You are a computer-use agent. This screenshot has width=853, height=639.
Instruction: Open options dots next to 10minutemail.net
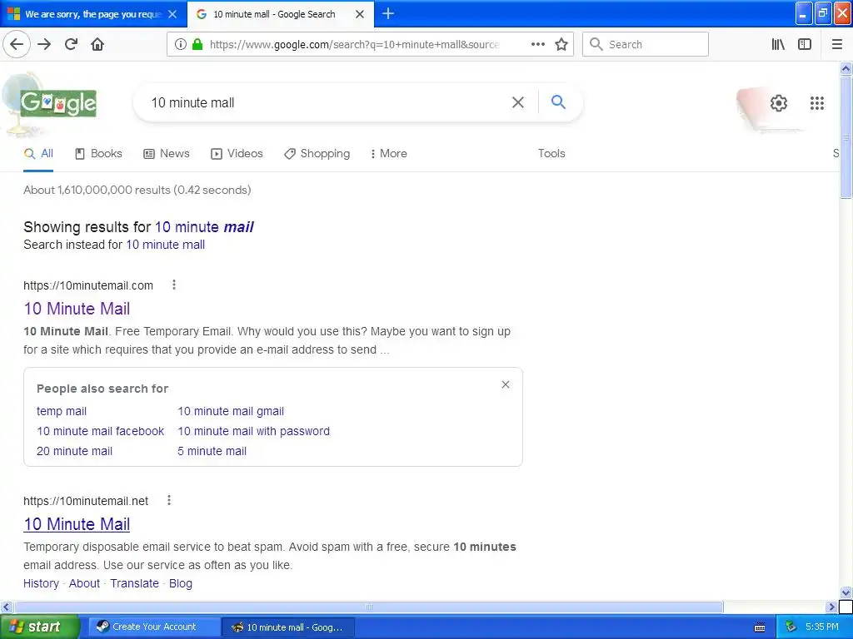(169, 500)
